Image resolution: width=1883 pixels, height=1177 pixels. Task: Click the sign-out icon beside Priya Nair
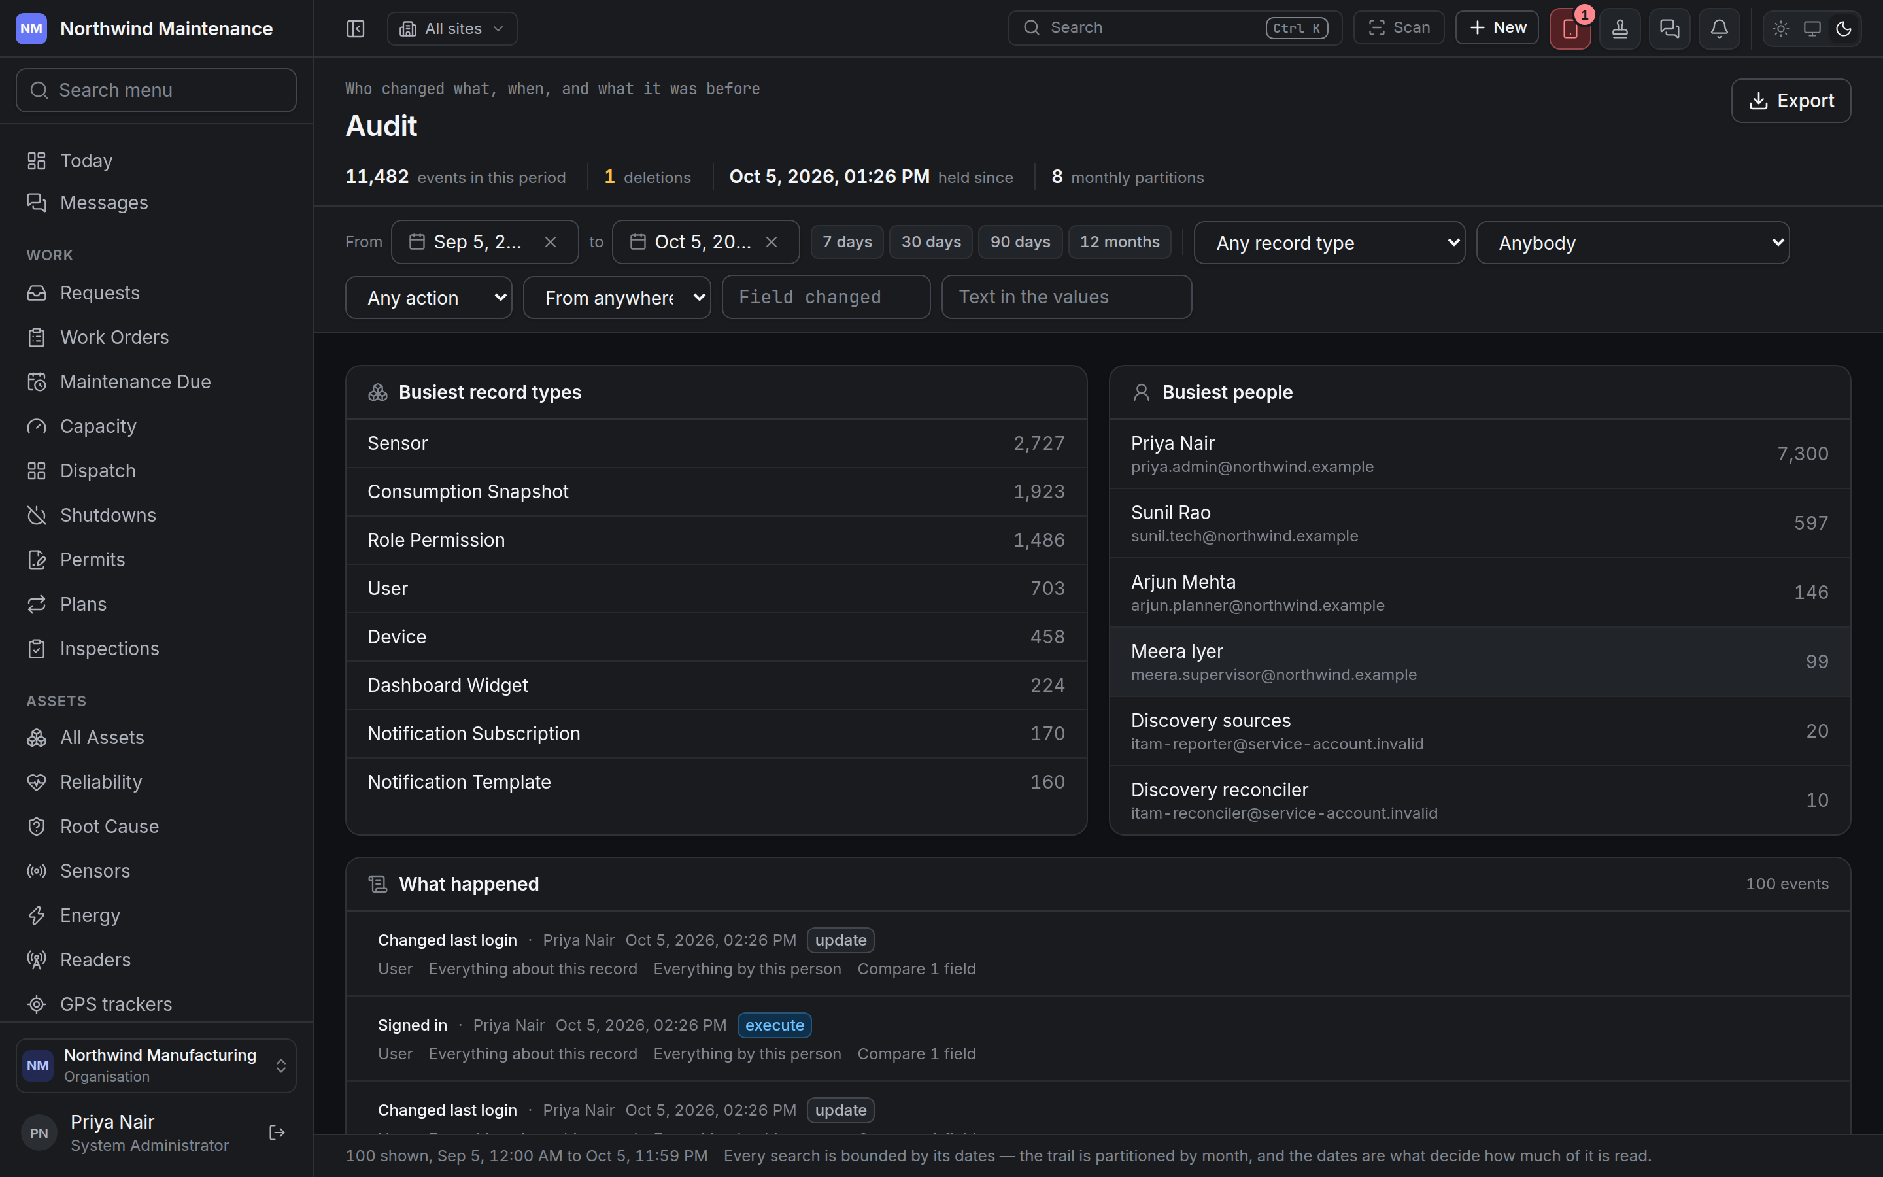[277, 1133]
